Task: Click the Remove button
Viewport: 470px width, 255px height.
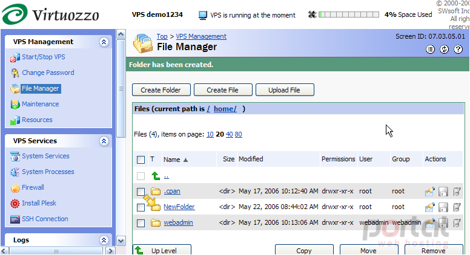Action: 434,250
